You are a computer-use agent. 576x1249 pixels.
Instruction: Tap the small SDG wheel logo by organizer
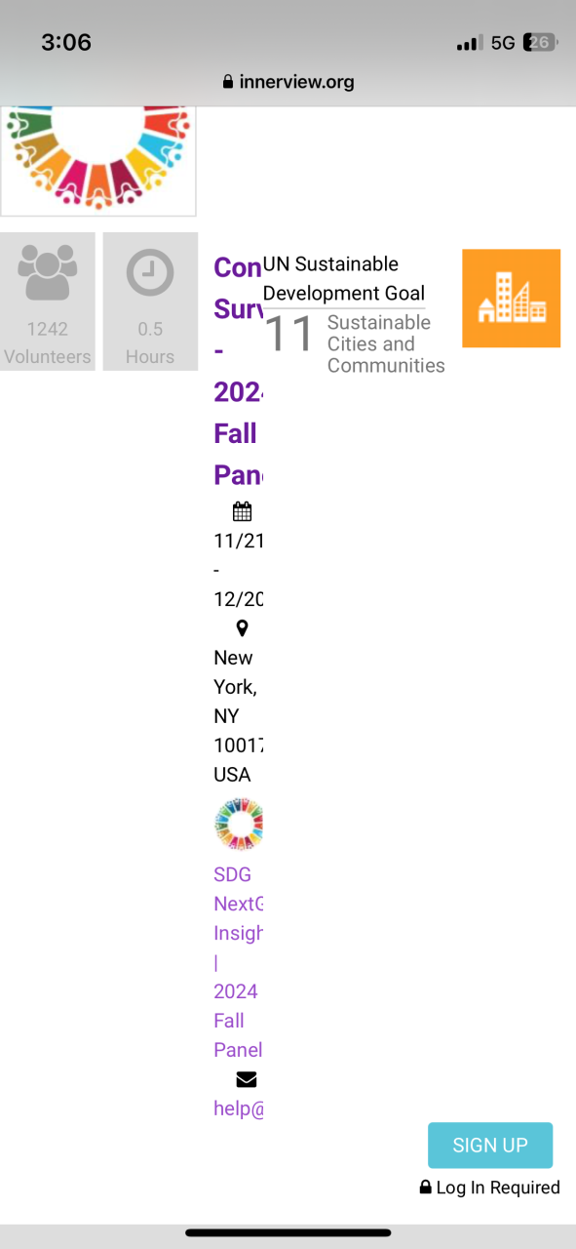tap(239, 825)
